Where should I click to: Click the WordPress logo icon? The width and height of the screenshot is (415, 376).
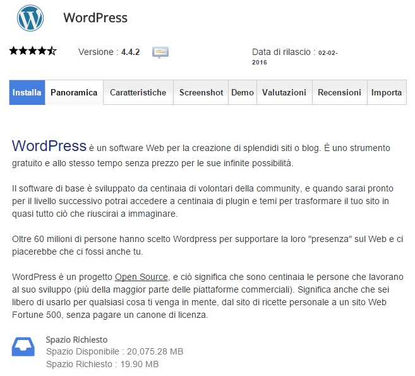coord(30,18)
